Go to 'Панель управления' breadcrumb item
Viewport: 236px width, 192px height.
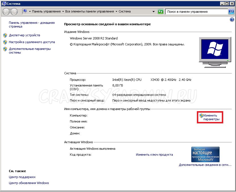(46, 12)
